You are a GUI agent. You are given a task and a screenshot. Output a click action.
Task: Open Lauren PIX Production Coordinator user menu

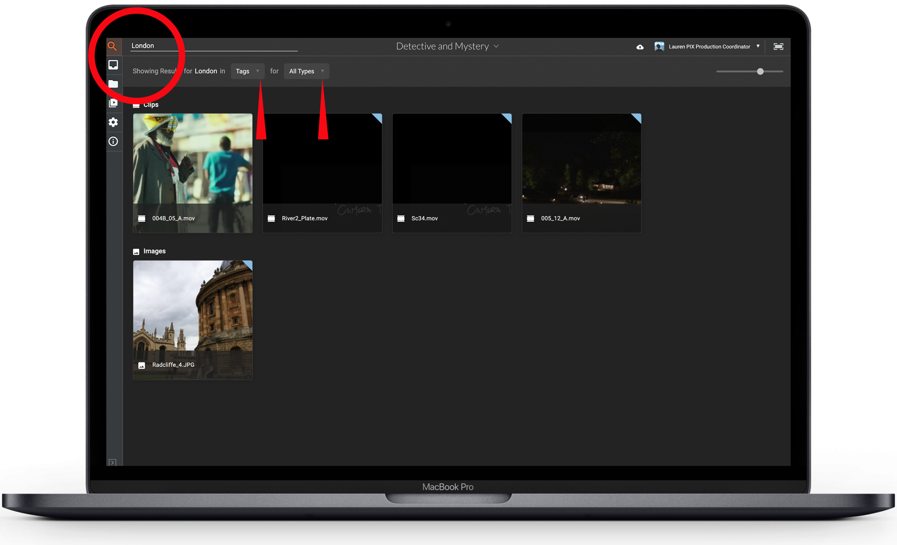point(709,47)
